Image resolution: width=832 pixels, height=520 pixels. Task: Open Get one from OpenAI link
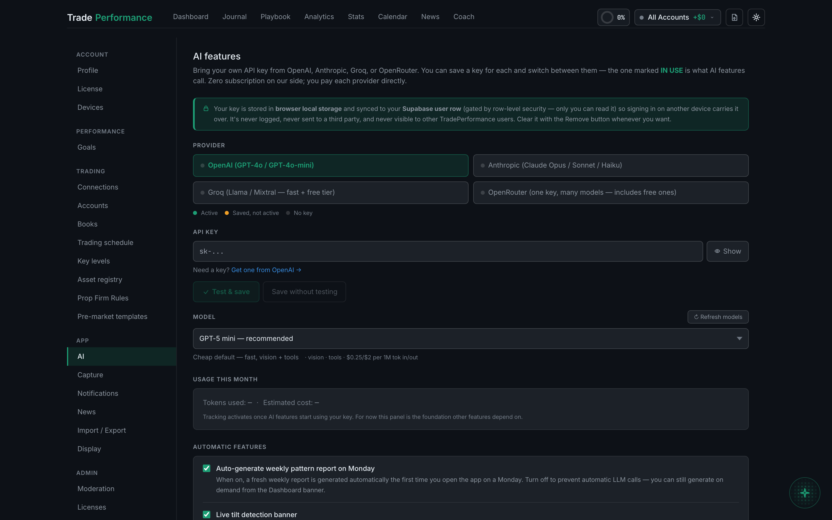click(x=266, y=270)
